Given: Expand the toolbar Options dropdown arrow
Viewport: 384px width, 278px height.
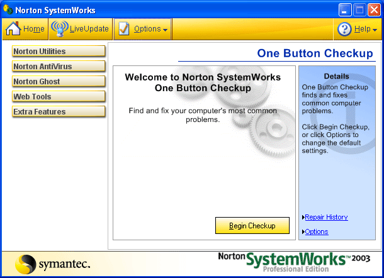Looking at the screenshot, I should [x=165, y=30].
